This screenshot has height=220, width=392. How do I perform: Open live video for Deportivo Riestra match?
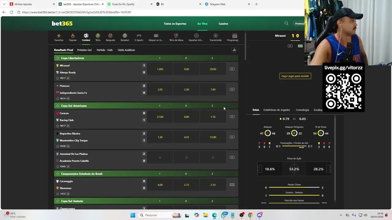232,137
